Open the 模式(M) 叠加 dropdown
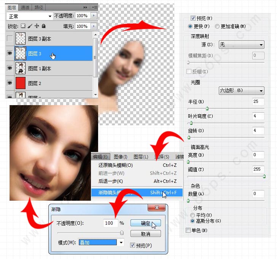 (101, 242)
